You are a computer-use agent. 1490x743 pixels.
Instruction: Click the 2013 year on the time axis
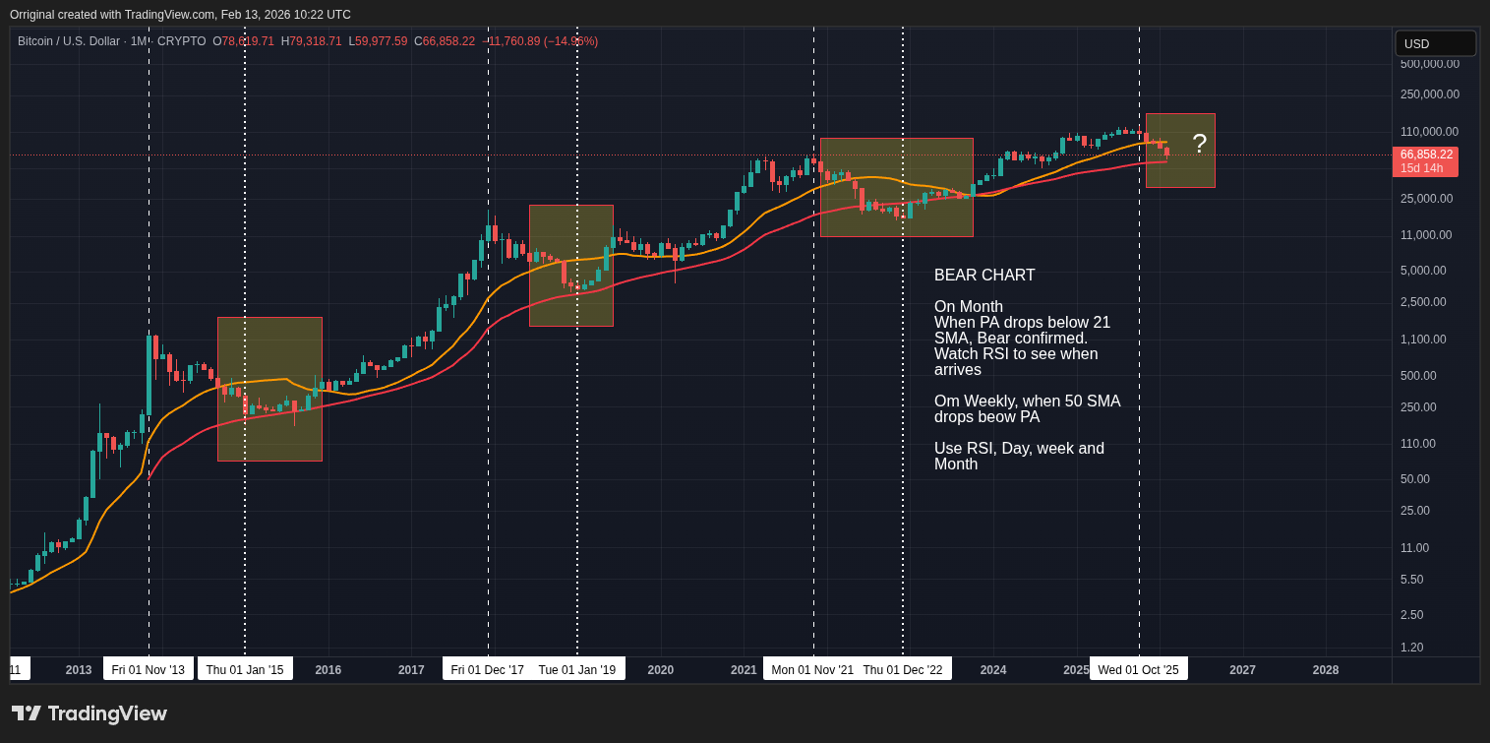[79, 670]
